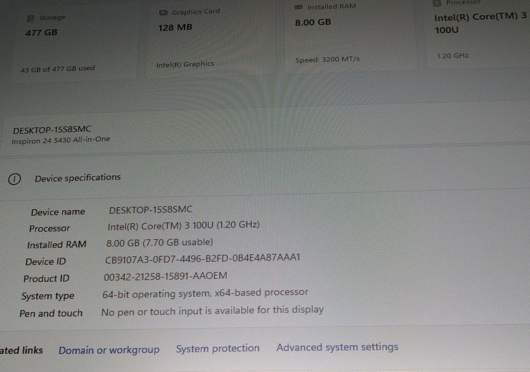Screen dimensions: 530x372
Task: Select the 128 MB graphics value
Action: [x=175, y=27]
